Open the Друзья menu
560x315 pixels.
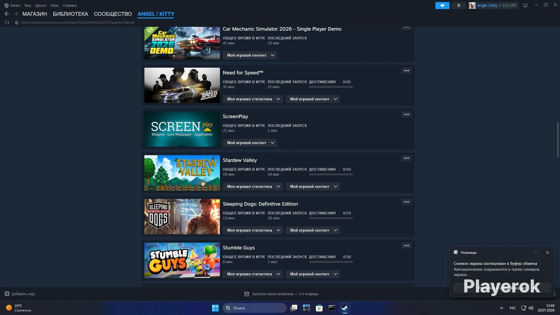click(x=41, y=5)
